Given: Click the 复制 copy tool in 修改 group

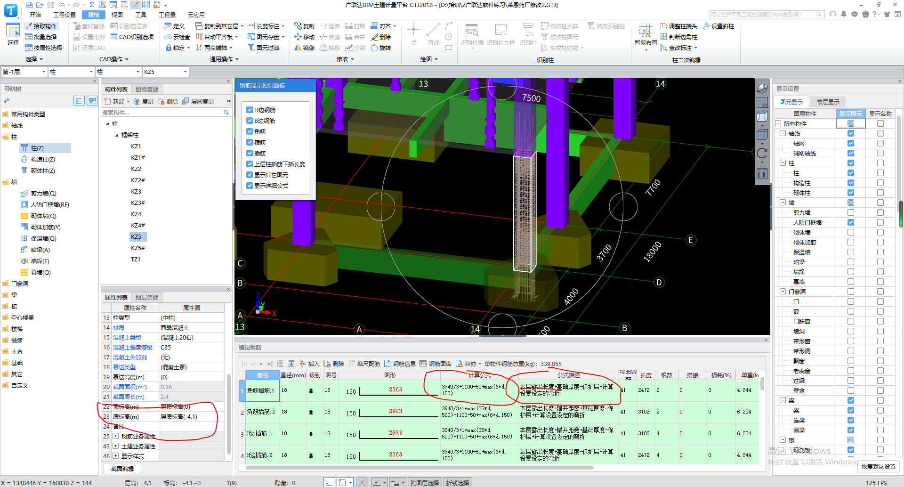Looking at the screenshot, I should coord(304,26).
